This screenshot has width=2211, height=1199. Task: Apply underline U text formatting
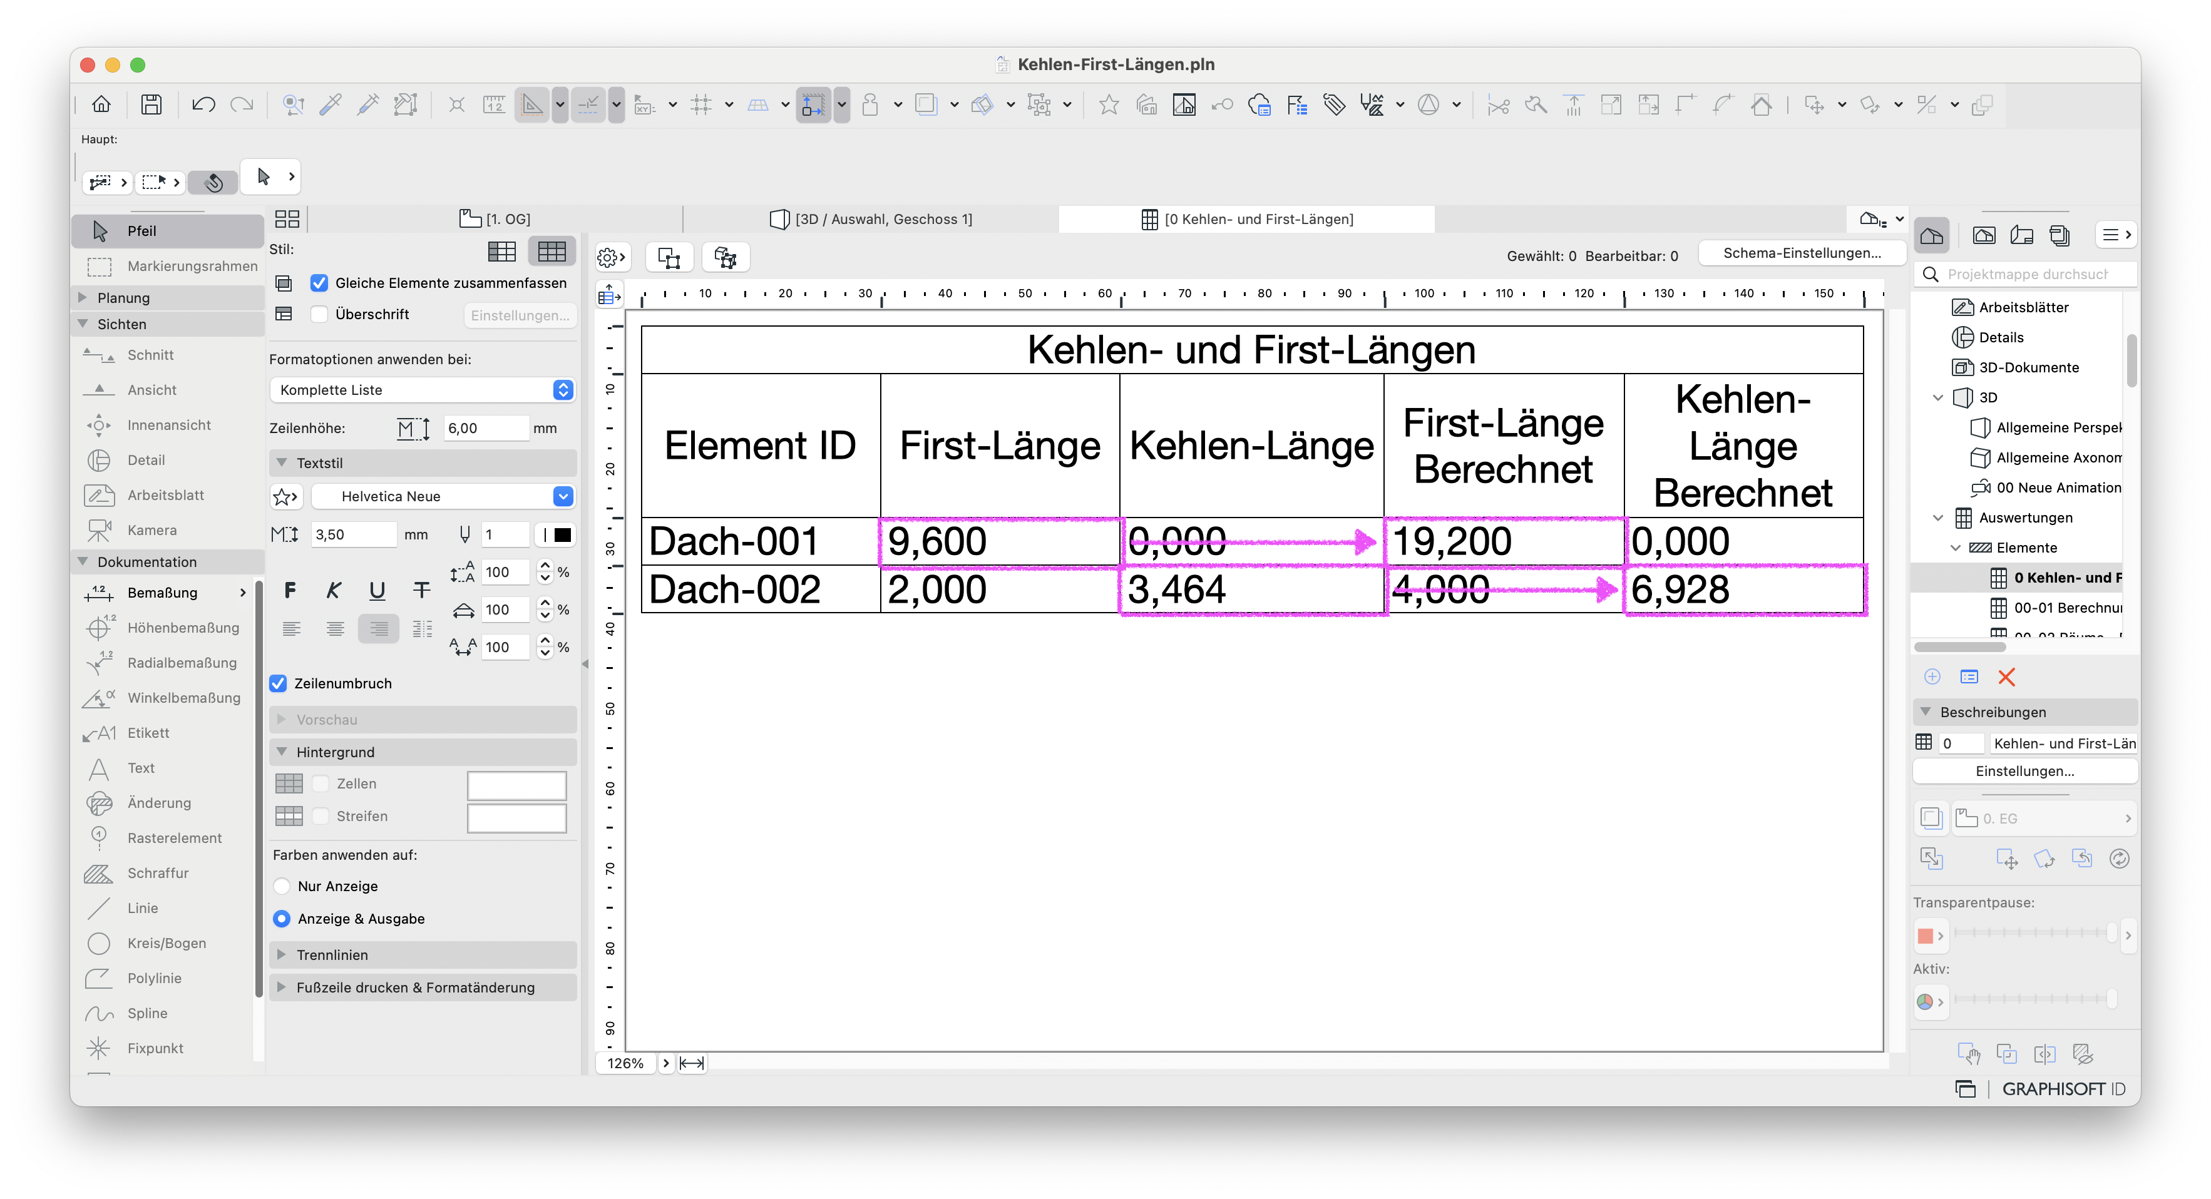[x=377, y=589]
